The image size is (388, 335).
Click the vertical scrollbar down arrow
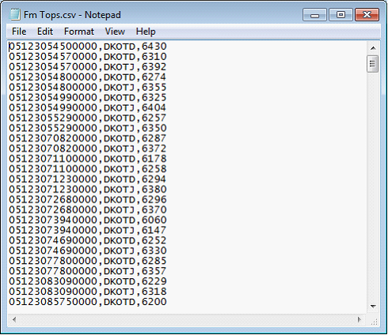[373, 307]
